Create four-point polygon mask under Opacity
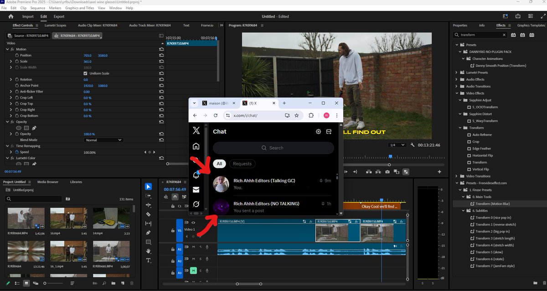The width and height of the screenshot is (547, 291). point(26,128)
